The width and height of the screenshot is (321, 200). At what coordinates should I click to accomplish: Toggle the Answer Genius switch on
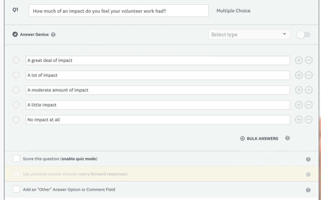(x=303, y=35)
